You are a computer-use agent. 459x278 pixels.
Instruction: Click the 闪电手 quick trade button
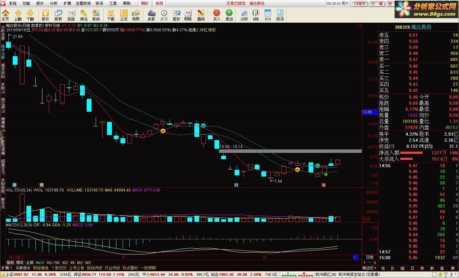click(360, 4)
